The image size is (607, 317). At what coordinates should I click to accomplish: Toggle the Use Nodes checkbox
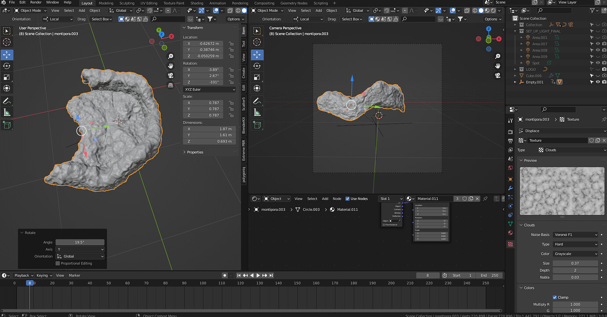[347, 198]
